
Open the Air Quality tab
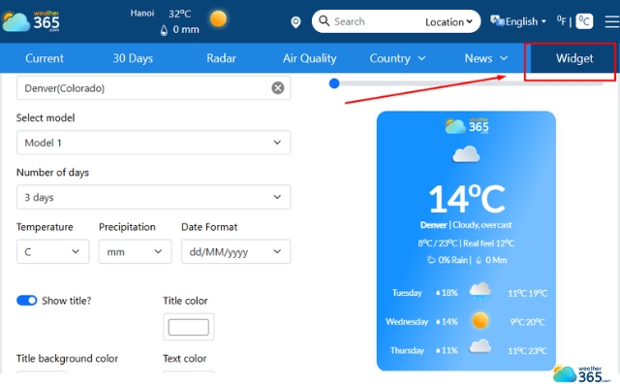point(310,58)
